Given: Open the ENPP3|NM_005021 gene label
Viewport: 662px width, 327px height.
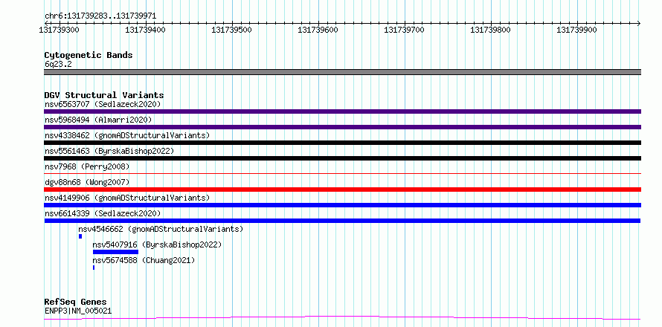Looking at the screenshot, I should tap(78, 311).
